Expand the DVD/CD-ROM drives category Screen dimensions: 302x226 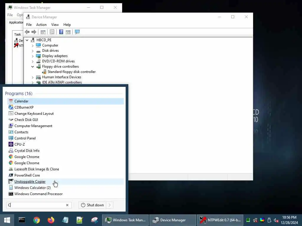[x=32, y=62]
